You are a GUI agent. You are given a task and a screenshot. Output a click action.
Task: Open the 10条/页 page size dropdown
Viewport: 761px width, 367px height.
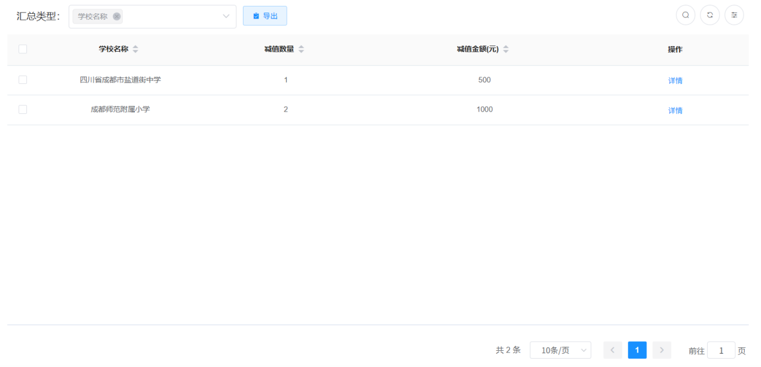(560, 350)
